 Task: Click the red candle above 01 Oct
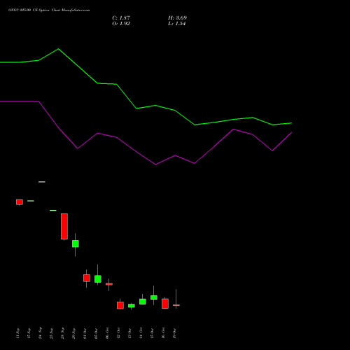[x=87, y=278]
